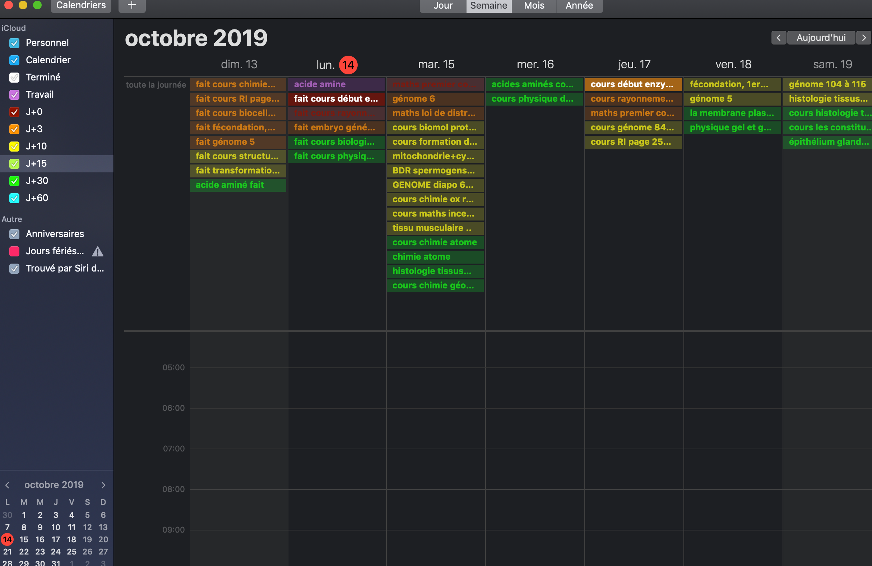This screenshot has width=872, height=566.
Task: Enable the Terminé calendar checkbox
Action: coord(14,77)
